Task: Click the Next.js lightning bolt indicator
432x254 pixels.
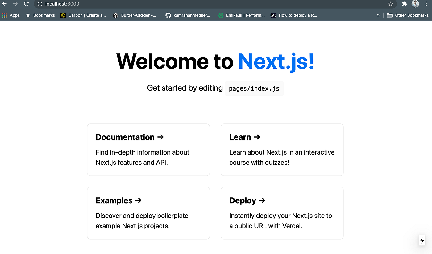Action: 422,240
